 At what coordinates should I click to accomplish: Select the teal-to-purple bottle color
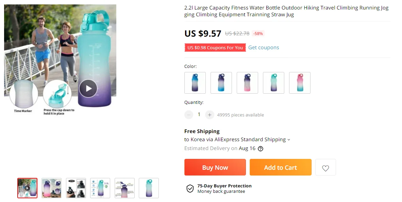pyautogui.click(x=273, y=83)
